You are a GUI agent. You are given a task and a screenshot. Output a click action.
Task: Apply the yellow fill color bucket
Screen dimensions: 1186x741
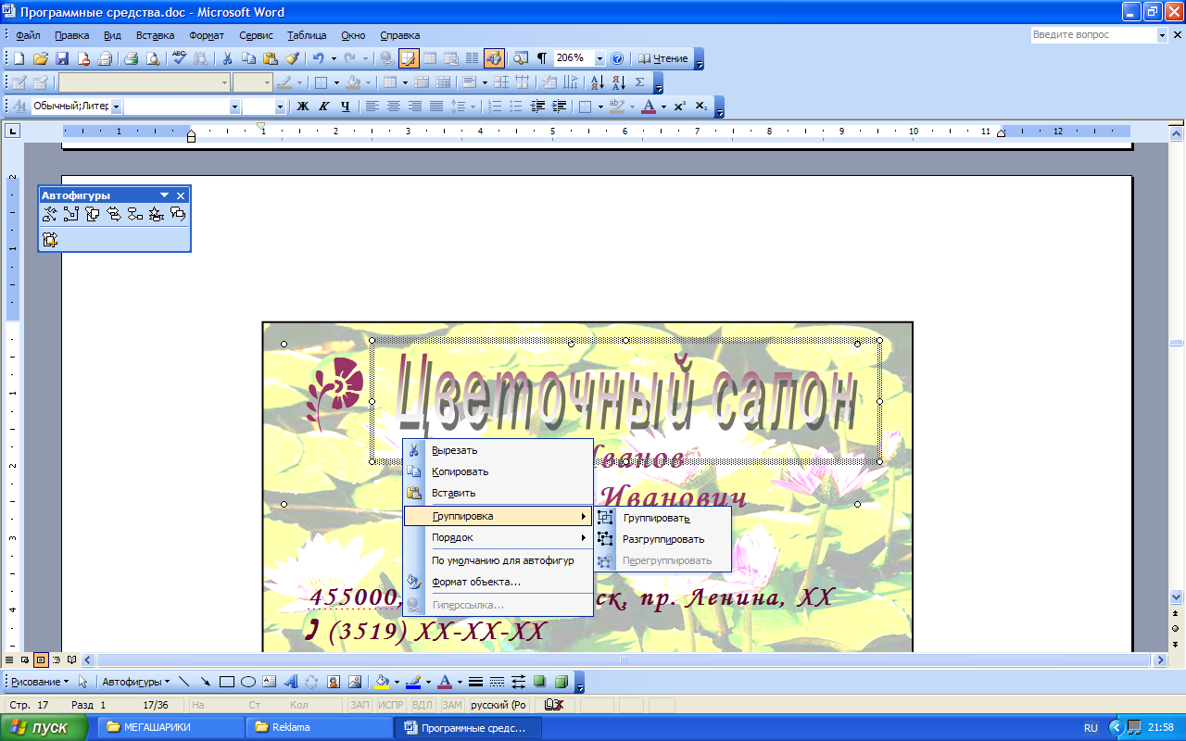tap(382, 682)
